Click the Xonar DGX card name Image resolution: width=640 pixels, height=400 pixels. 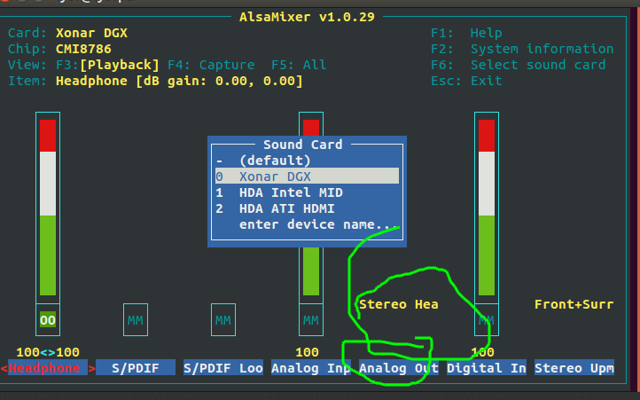pyautogui.click(x=91, y=33)
